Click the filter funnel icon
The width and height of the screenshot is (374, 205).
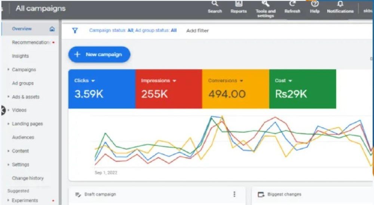pos(75,31)
